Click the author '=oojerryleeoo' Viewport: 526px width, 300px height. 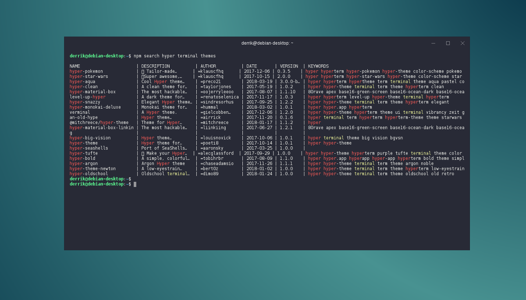tap(217, 92)
